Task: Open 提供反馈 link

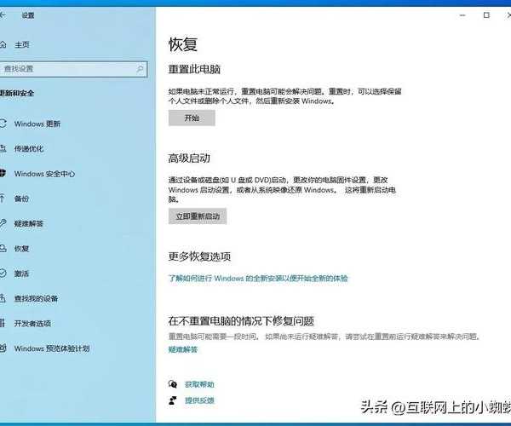Action: pyautogui.click(x=199, y=400)
